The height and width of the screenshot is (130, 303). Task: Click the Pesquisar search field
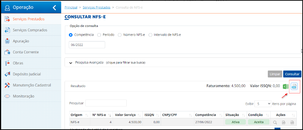coord(106,103)
